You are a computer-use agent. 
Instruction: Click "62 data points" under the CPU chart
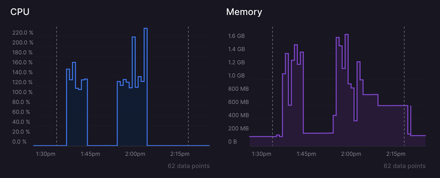[188, 166]
